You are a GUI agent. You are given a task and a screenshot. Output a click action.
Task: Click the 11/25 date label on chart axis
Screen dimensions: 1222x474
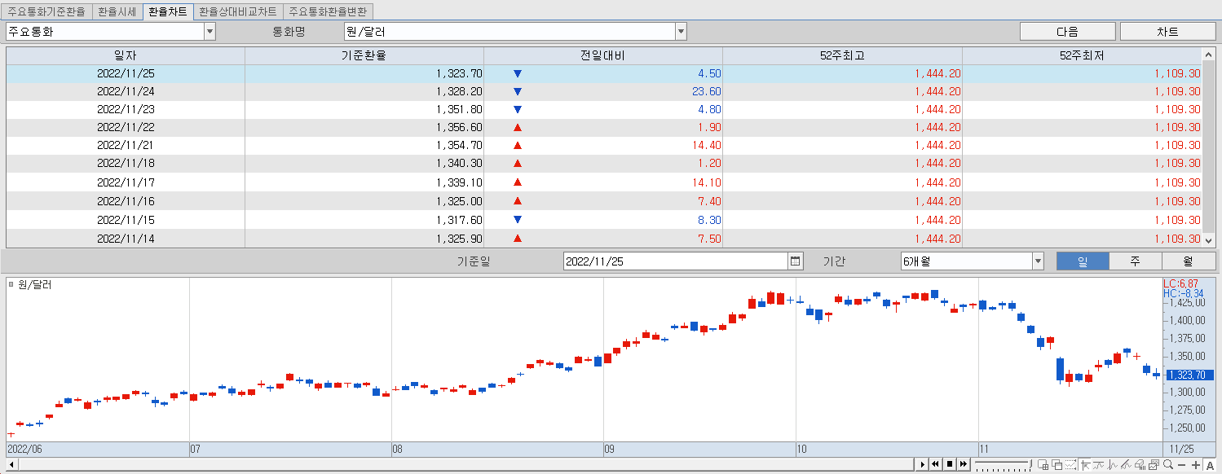coord(1180,449)
